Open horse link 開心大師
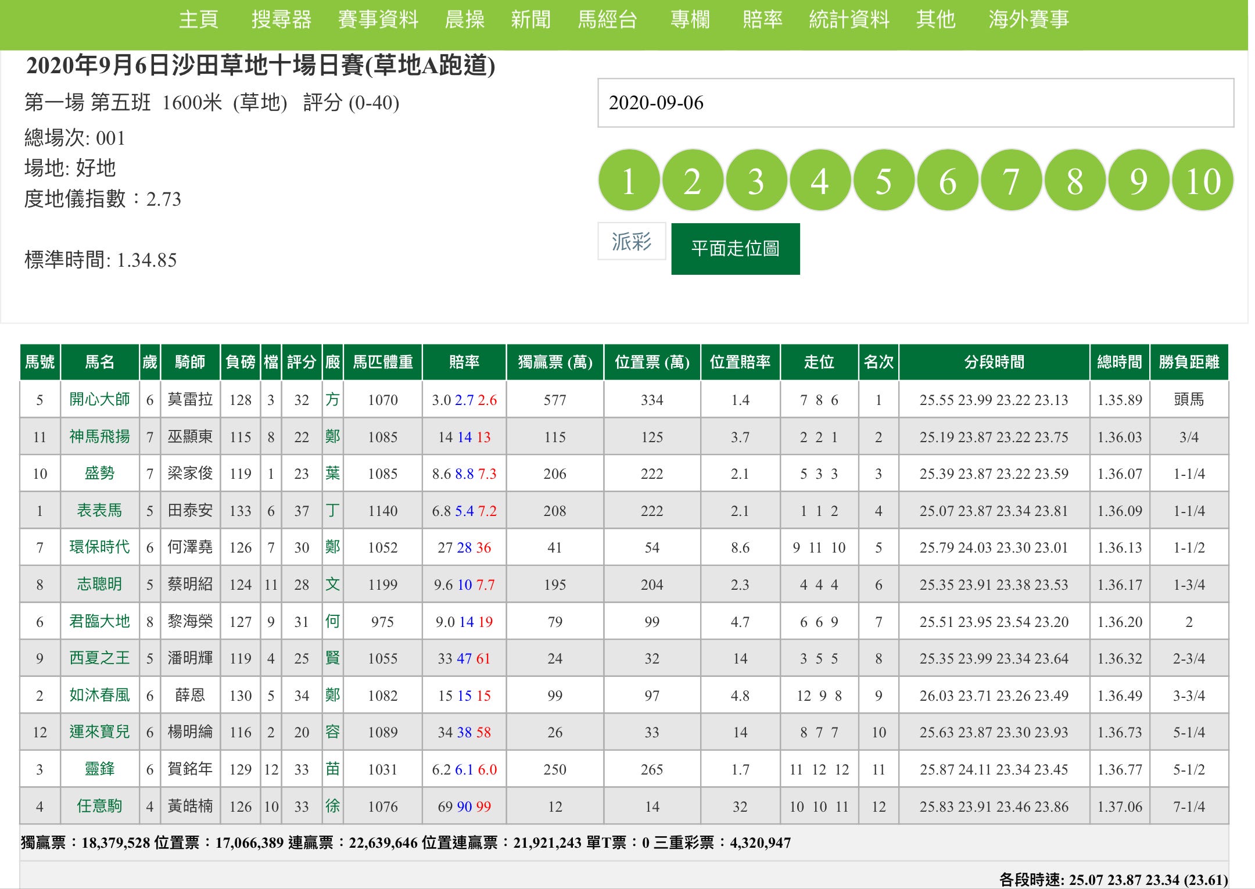The image size is (1255, 889). coord(99,399)
